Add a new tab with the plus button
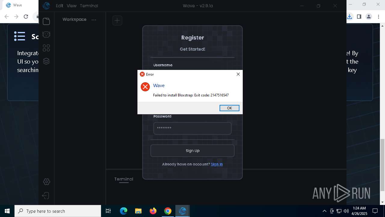This screenshot has width=385, height=217. click(117, 20)
